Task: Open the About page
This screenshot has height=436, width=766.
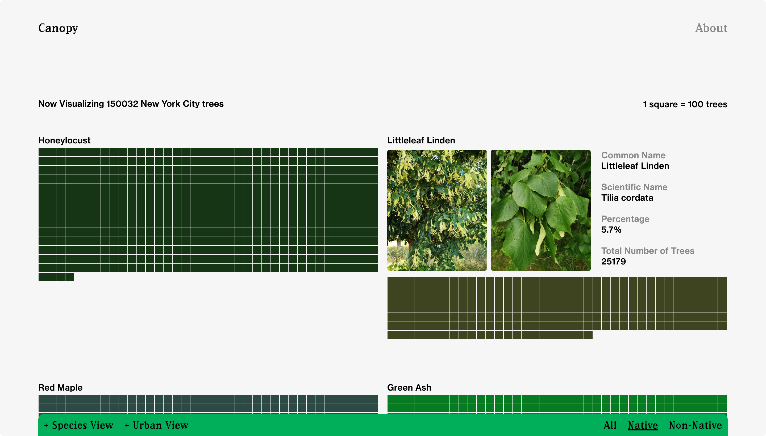Action: click(711, 28)
